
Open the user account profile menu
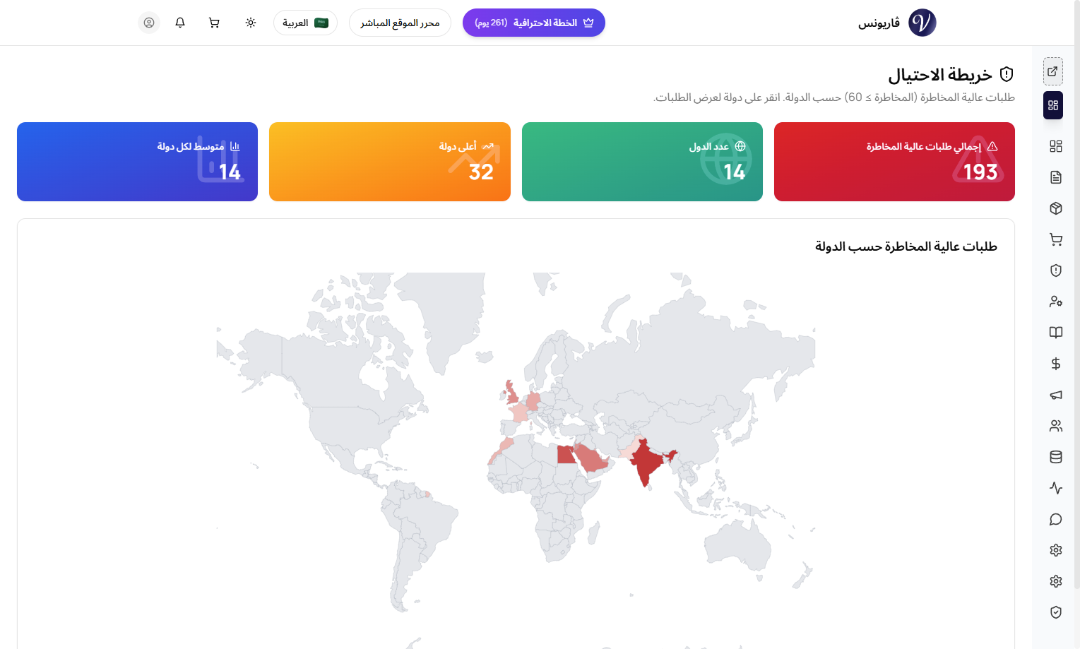149,23
